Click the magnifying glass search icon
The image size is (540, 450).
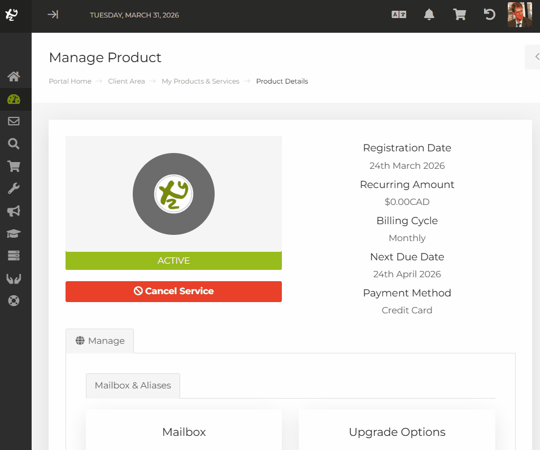coord(14,144)
